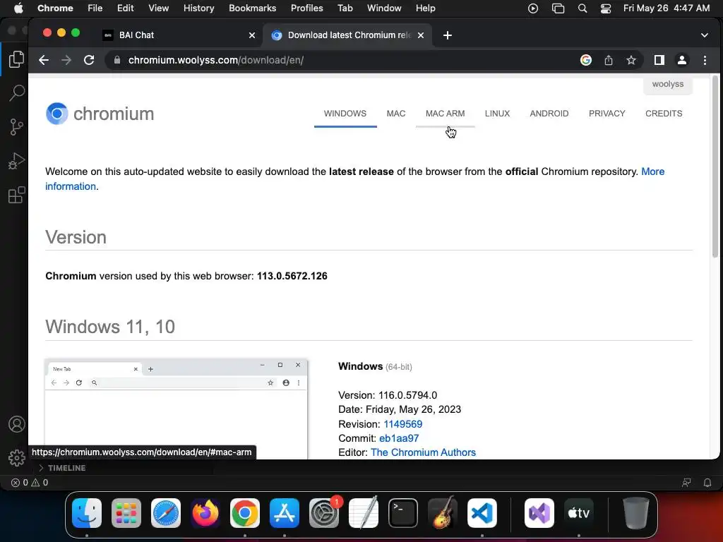
Task: Open CREDITS navigation link
Action: (664, 114)
